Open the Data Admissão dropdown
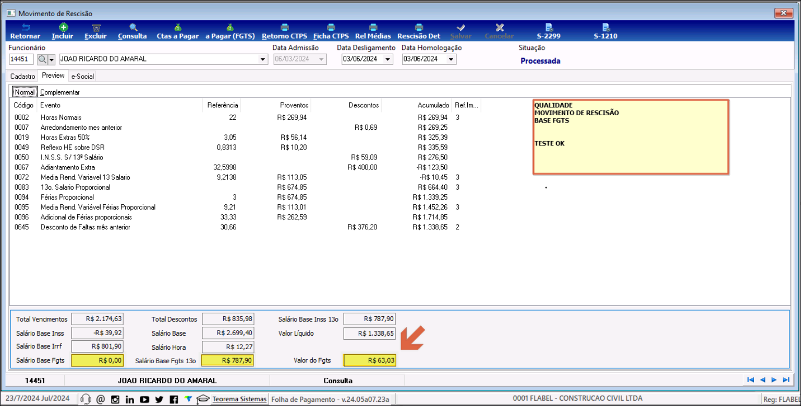 tap(322, 59)
